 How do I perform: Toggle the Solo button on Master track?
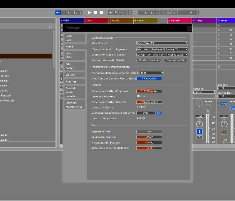pyautogui.click(x=224, y=133)
